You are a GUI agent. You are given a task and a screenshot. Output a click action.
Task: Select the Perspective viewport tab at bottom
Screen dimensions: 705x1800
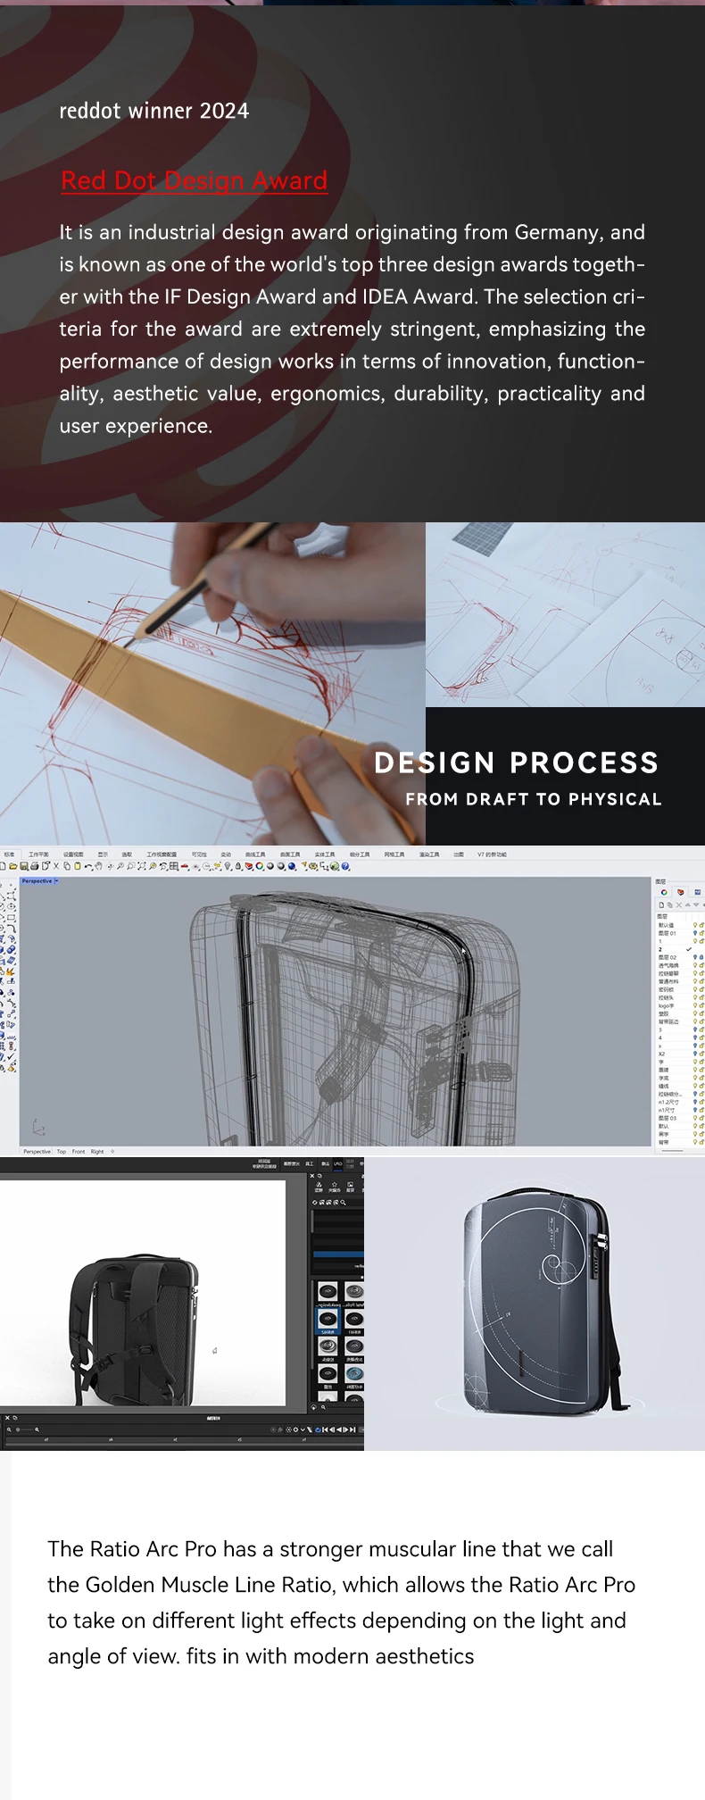37,1152
